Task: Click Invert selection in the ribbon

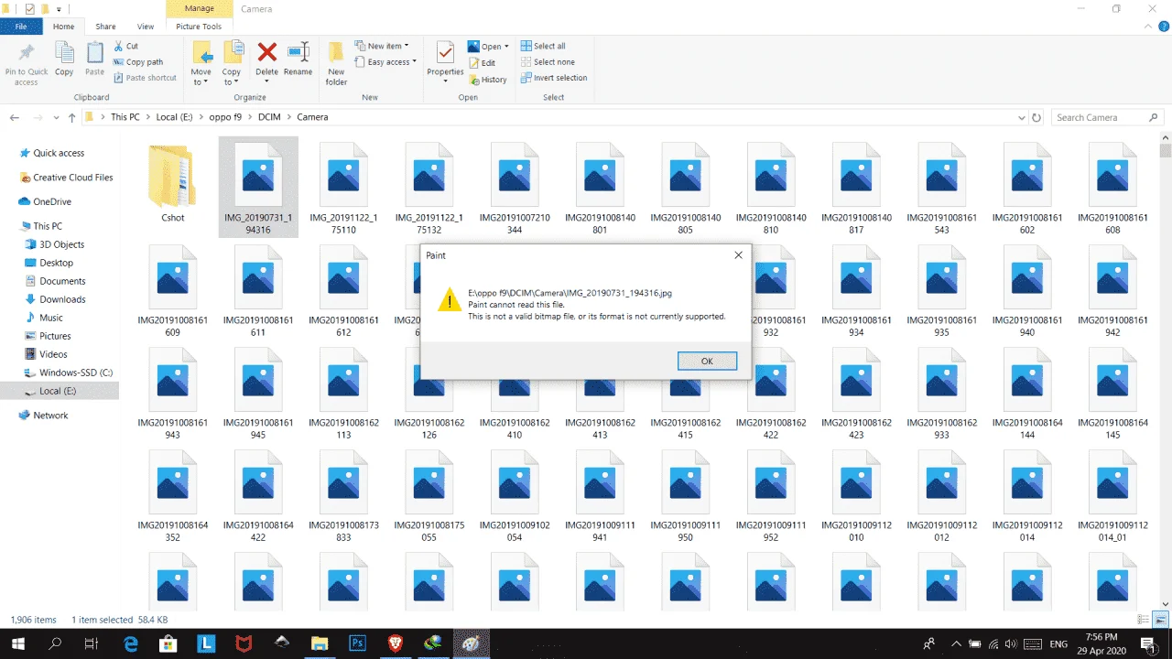Action: tap(554, 78)
